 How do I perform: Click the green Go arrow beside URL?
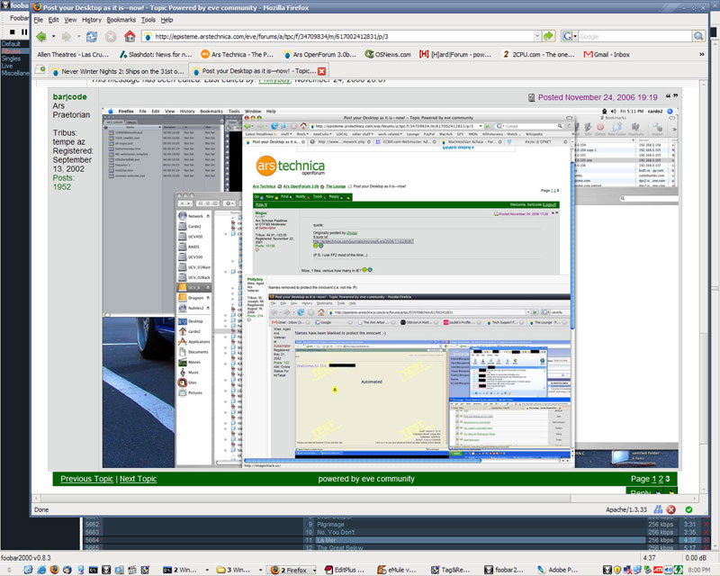[x=549, y=36]
